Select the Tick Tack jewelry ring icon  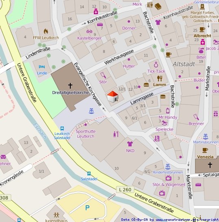(x=156, y=65)
